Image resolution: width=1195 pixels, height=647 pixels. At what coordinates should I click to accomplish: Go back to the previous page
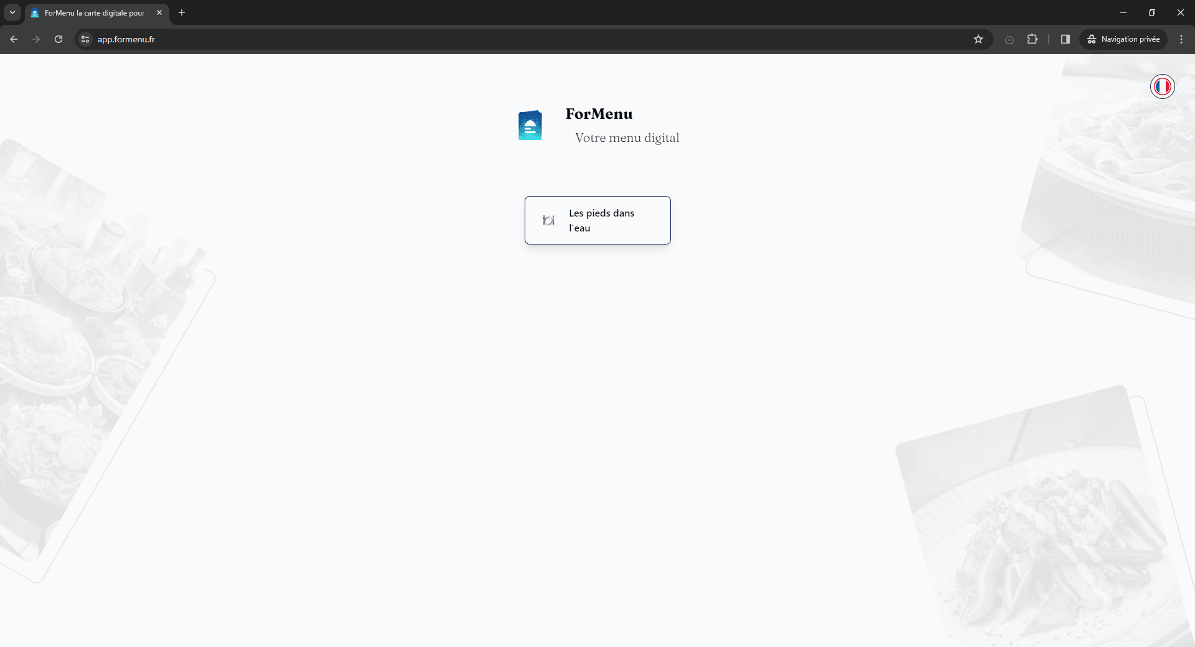[x=14, y=39]
